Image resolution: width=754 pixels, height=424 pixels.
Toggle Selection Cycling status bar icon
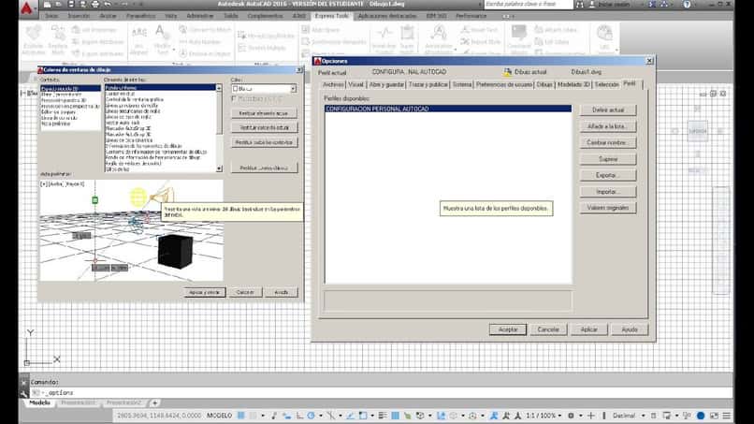pyautogui.click(x=407, y=416)
